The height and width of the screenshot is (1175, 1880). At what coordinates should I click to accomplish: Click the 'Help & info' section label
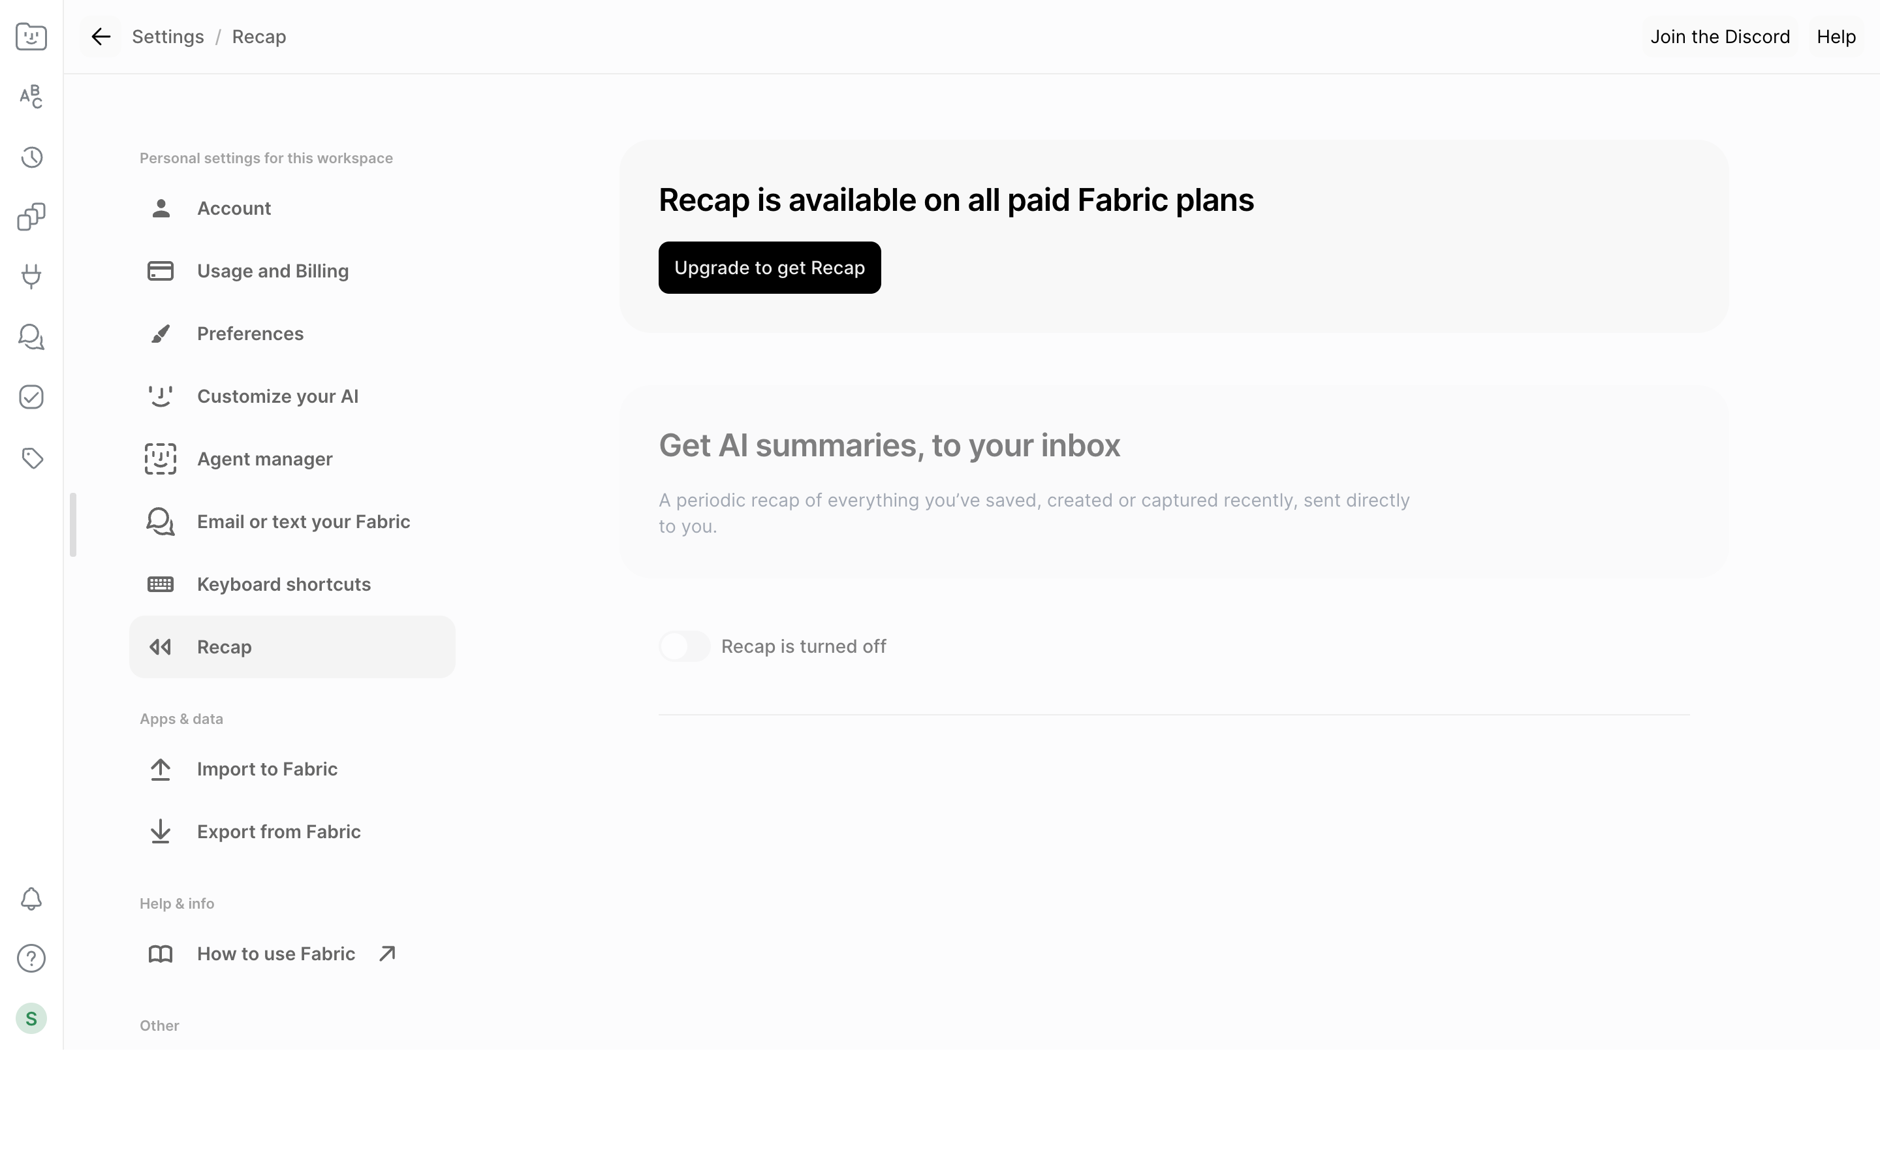[x=176, y=903]
